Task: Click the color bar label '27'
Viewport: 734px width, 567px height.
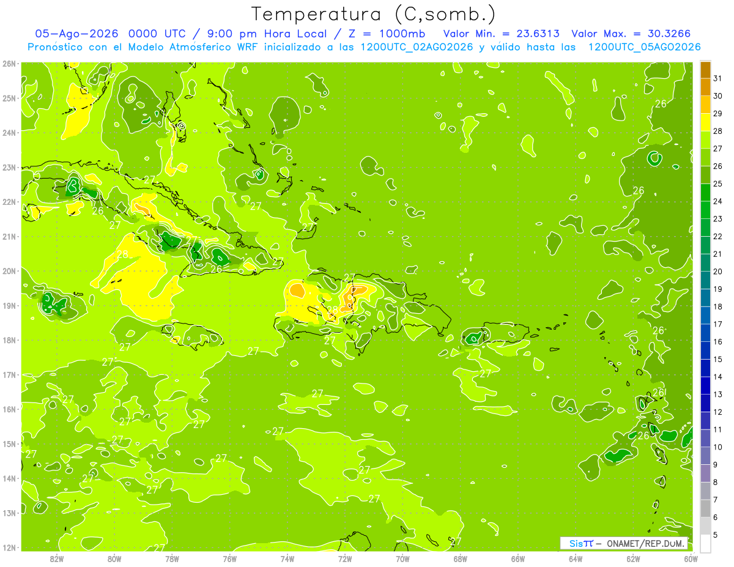Action: click(718, 149)
